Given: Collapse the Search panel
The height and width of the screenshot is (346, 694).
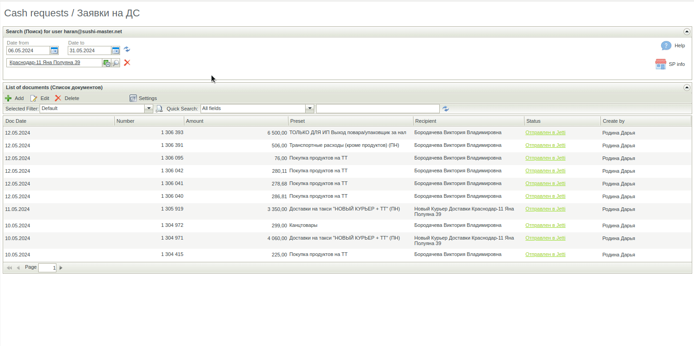Looking at the screenshot, I should (x=687, y=32).
